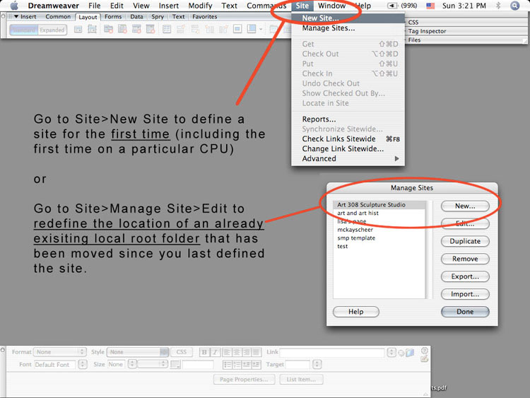Click Import in Manage Sites

465,294
